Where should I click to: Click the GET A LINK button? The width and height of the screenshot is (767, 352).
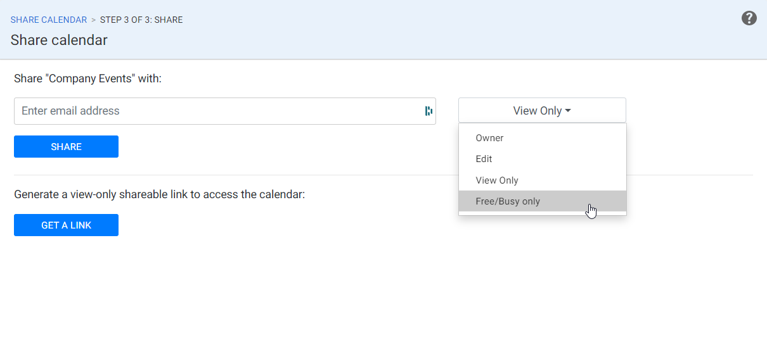coord(66,225)
